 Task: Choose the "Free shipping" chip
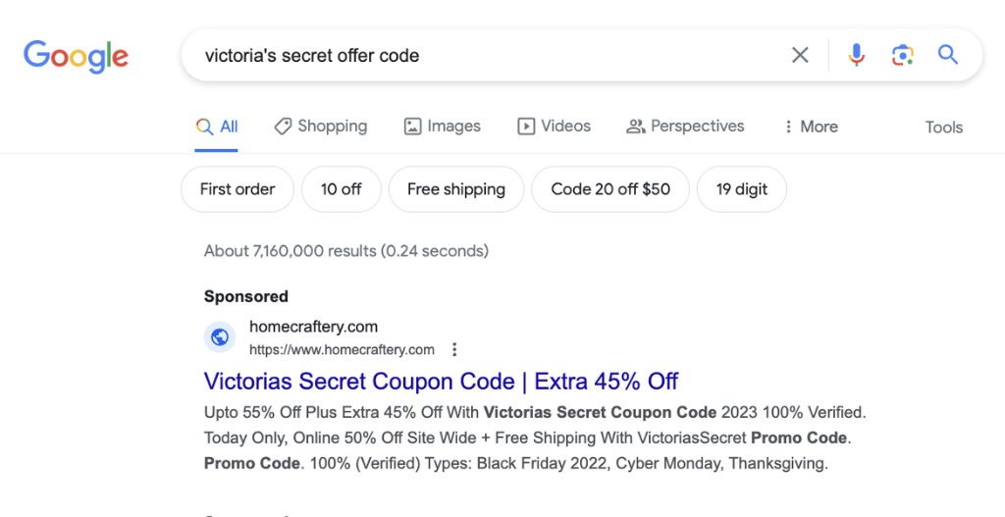[456, 189]
